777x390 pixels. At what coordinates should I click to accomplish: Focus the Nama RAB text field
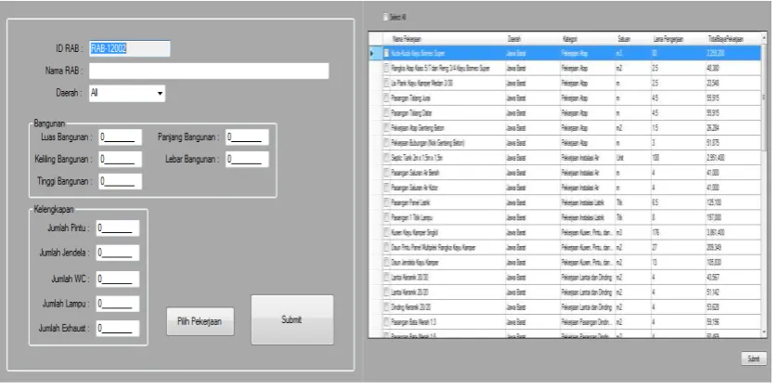coord(209,71)
